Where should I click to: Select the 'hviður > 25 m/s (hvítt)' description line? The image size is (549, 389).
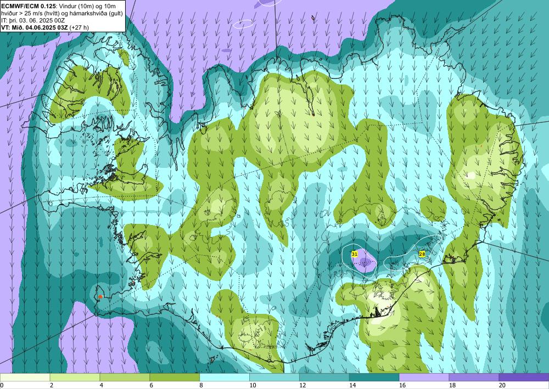(62, 13)
